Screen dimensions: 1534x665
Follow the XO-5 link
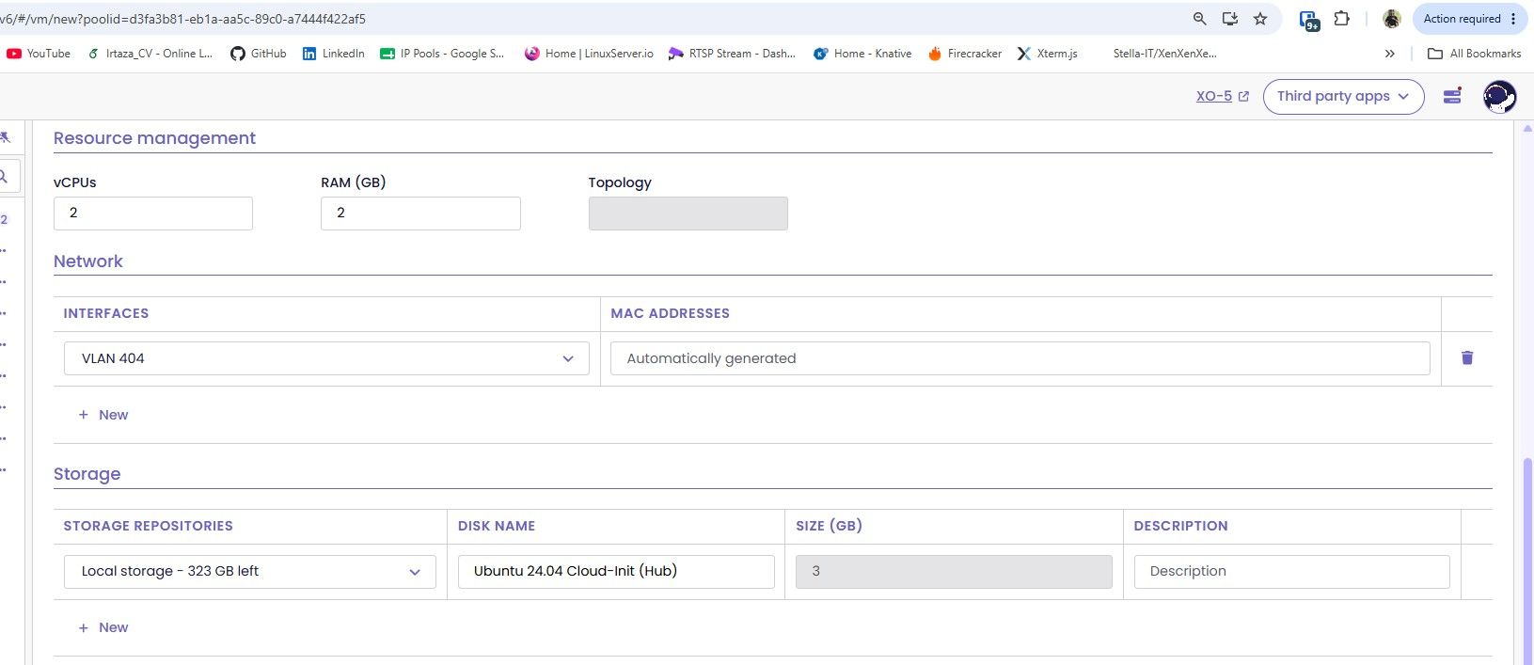coord(1222,96)
